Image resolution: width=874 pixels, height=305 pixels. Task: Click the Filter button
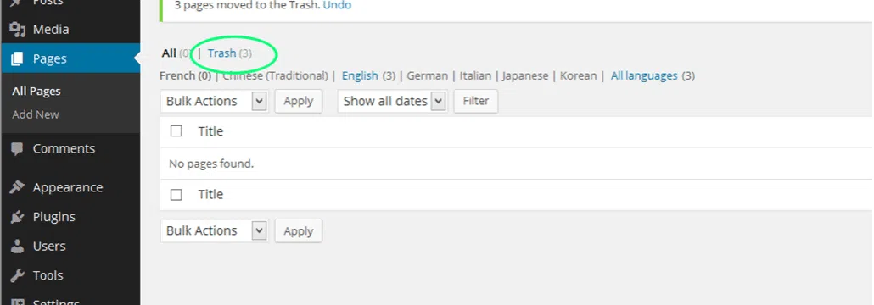coord(475,102)
